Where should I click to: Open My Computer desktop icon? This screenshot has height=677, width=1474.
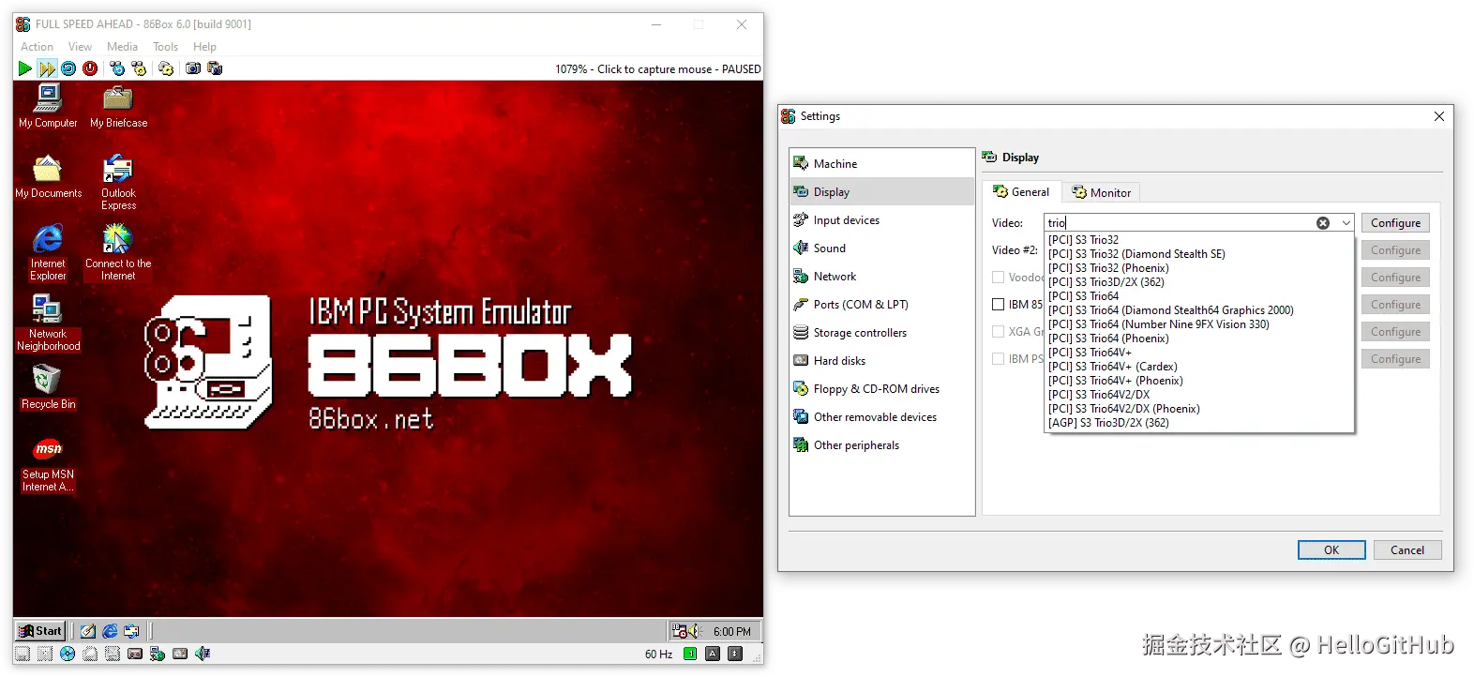coord(48,106)
